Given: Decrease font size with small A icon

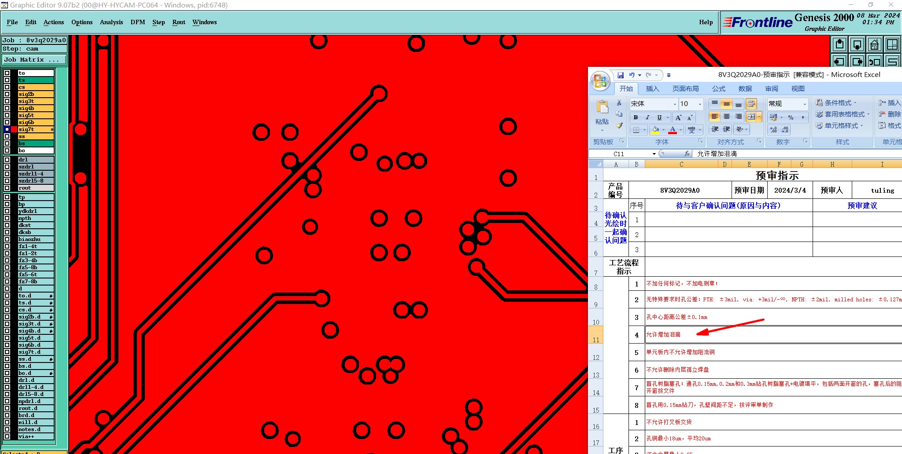Looking at the screenshot, I should 690,117.
